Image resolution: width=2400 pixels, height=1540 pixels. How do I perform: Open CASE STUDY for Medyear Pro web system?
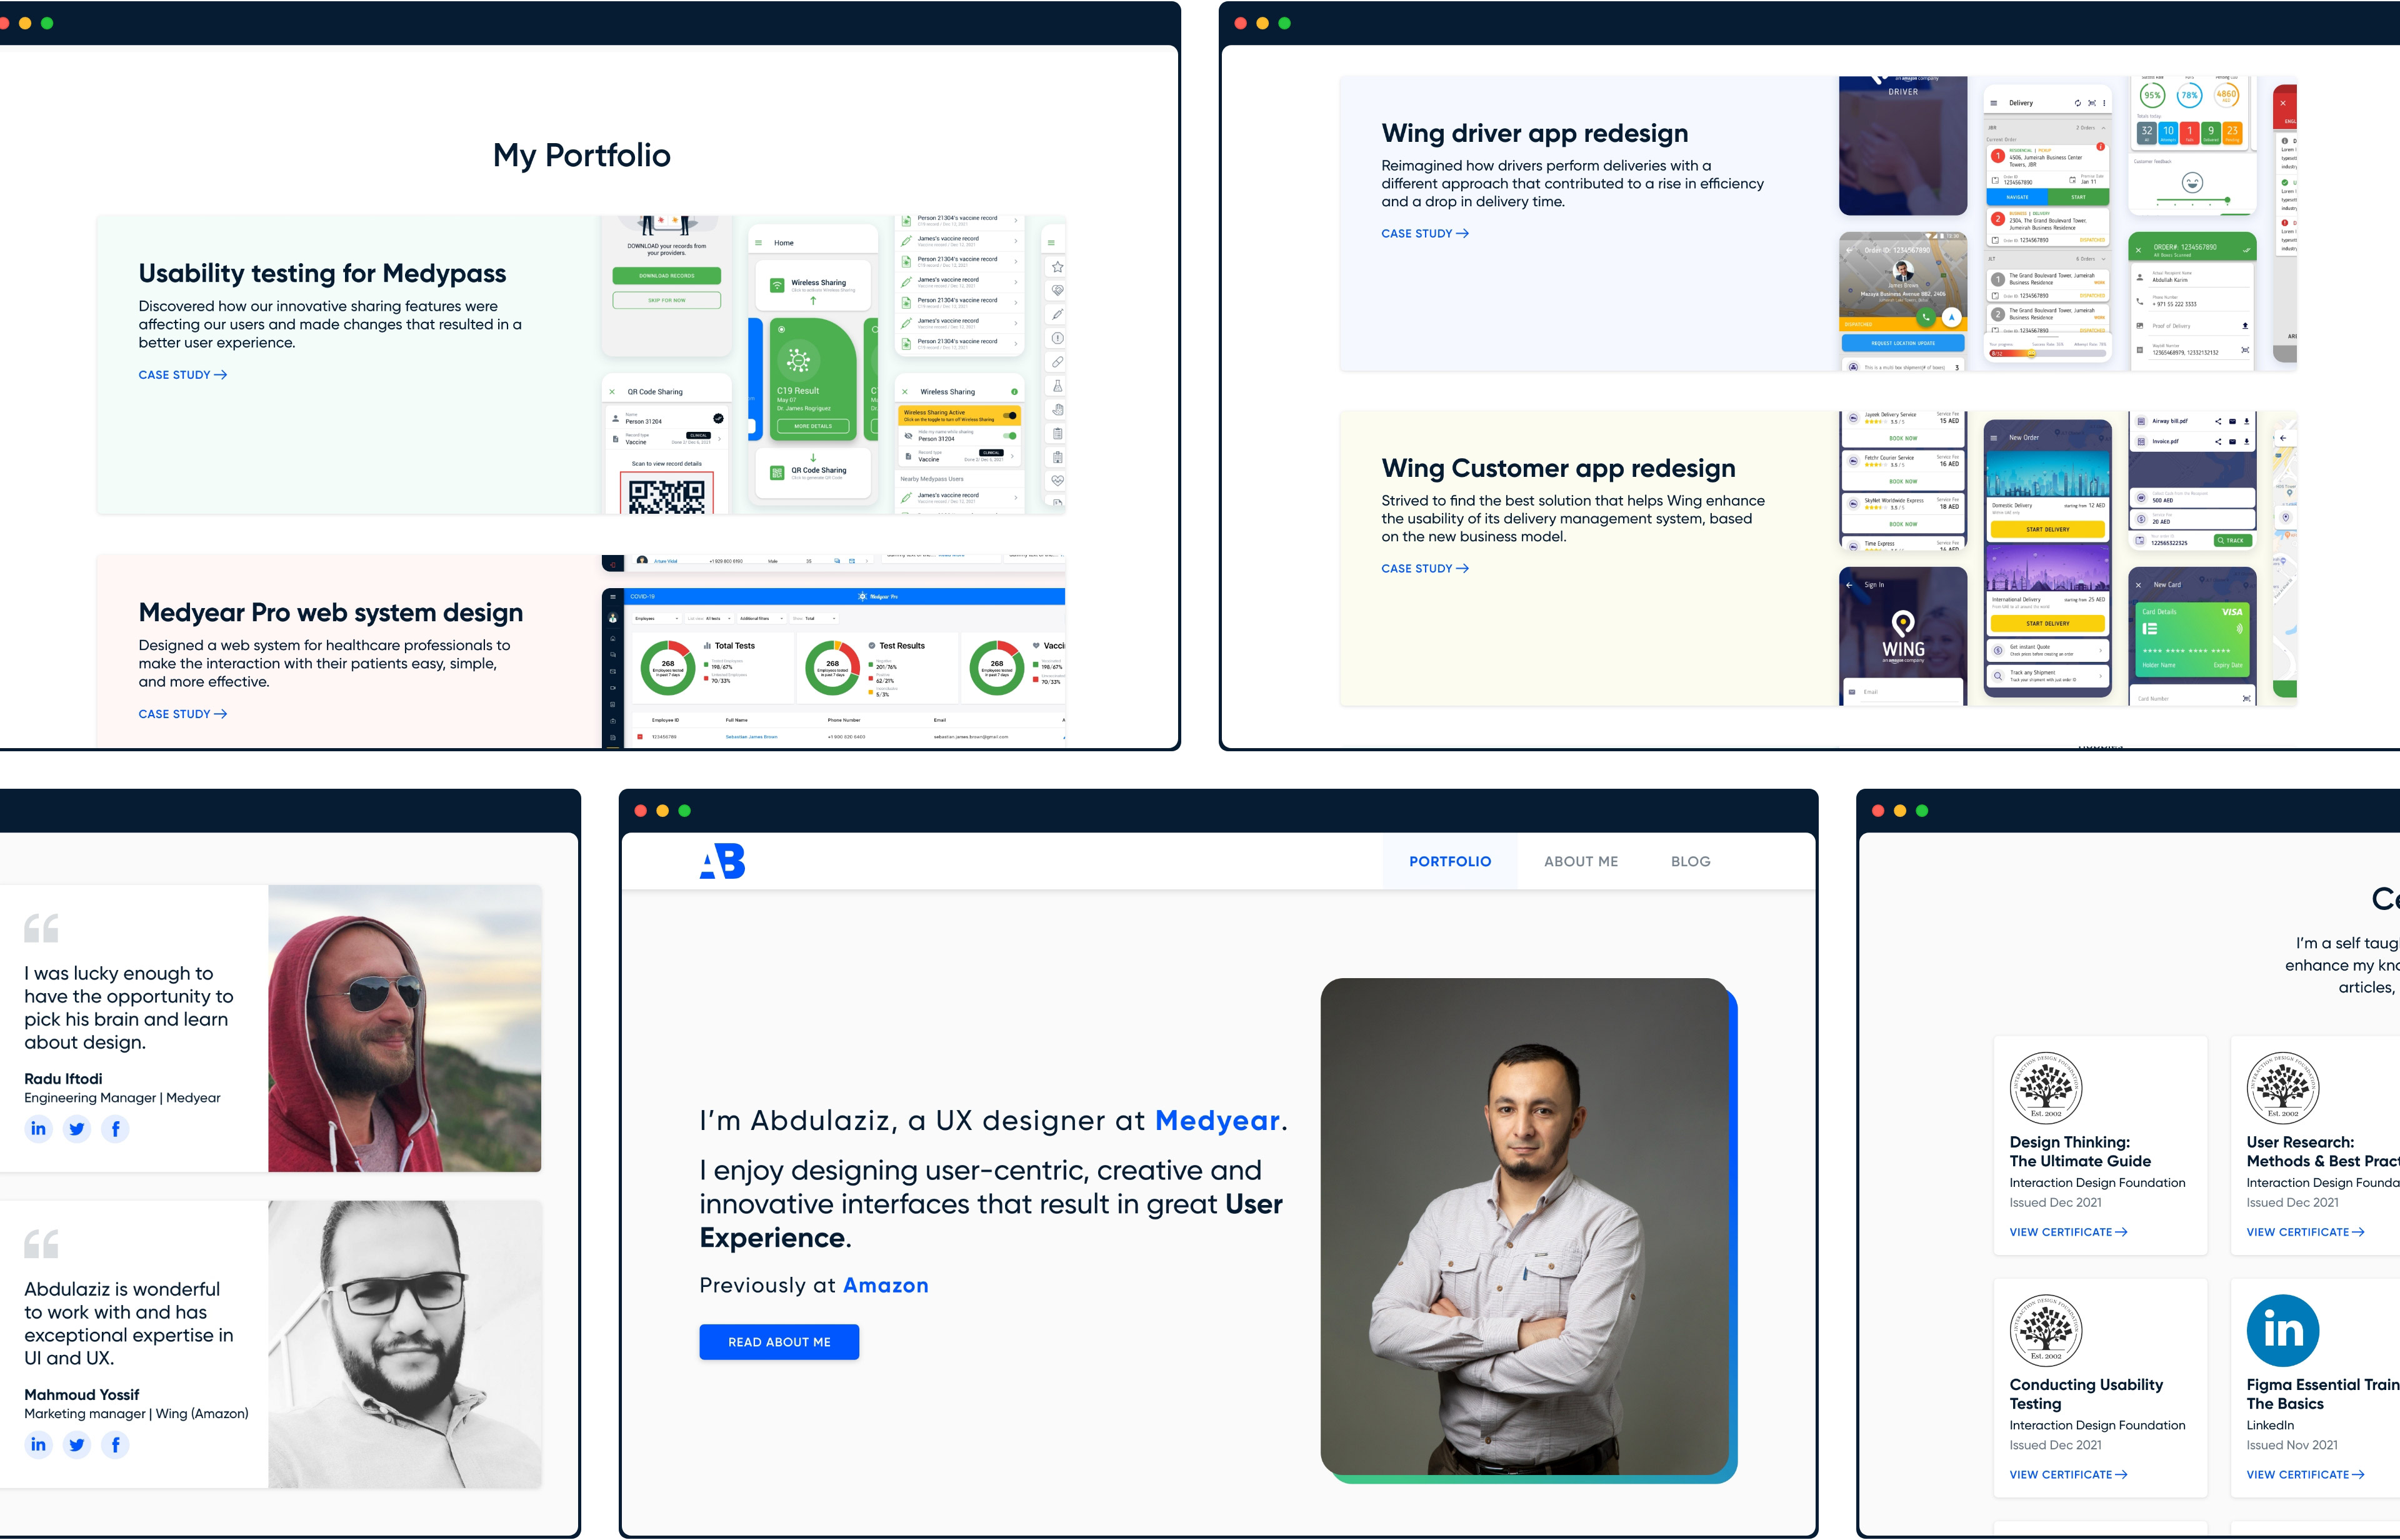click(183, 714)
